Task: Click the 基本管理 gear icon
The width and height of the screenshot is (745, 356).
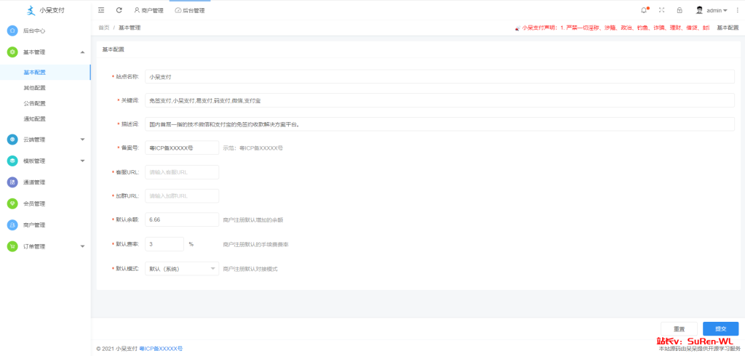Action: pyautogui.click(x=12, y=52)
